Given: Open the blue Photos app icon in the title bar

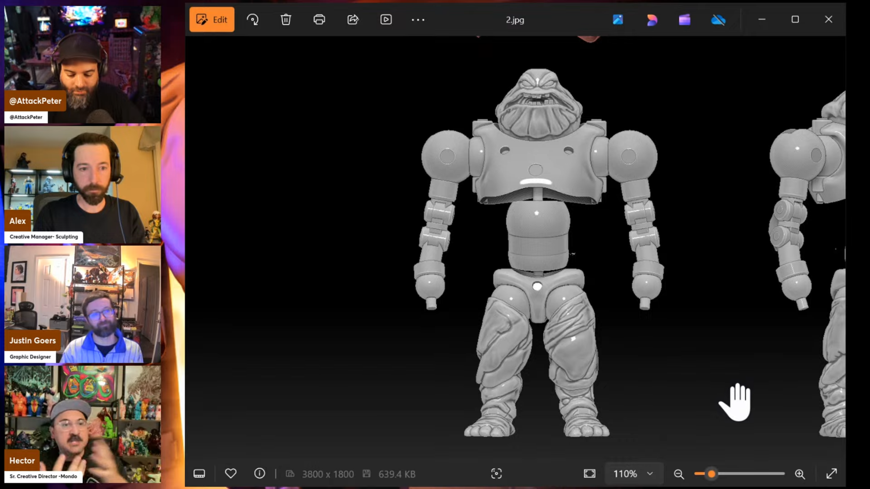Looking at the screenshot, I should pyautogui.click(x=618, y=20).
